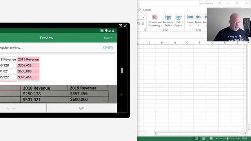Select the highlighted '$600,000' preview cell

tap(28, 71)
